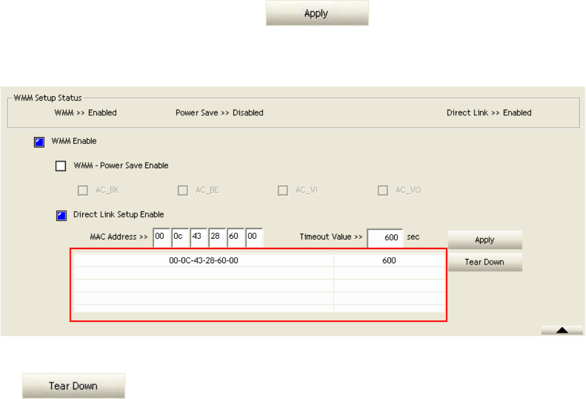Click 'Power Save >> Disabled' status text

pos(219,113)
